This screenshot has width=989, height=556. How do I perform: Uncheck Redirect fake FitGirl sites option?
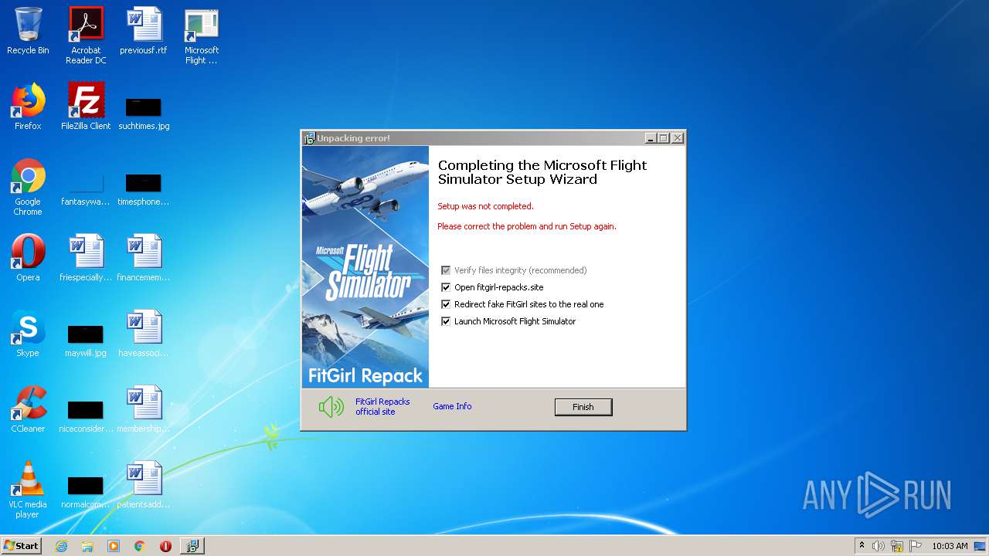coord(446,304)
